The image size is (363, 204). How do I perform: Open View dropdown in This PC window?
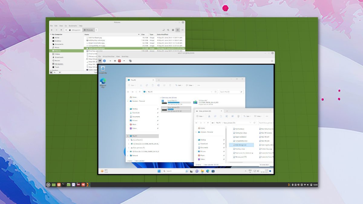tap(190, 85)
